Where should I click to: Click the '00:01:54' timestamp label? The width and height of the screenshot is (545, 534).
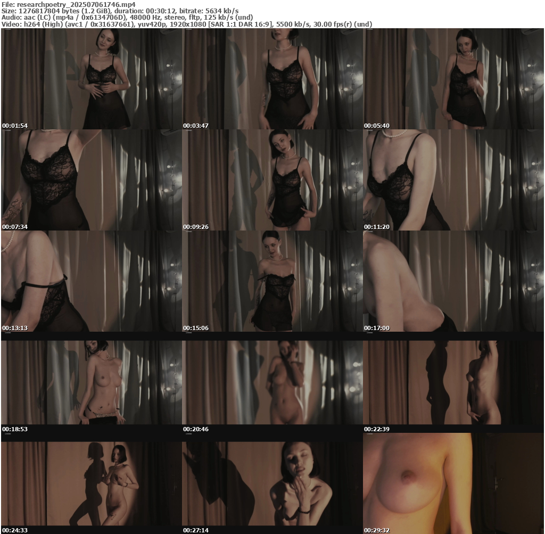click(x=15, y=126)
